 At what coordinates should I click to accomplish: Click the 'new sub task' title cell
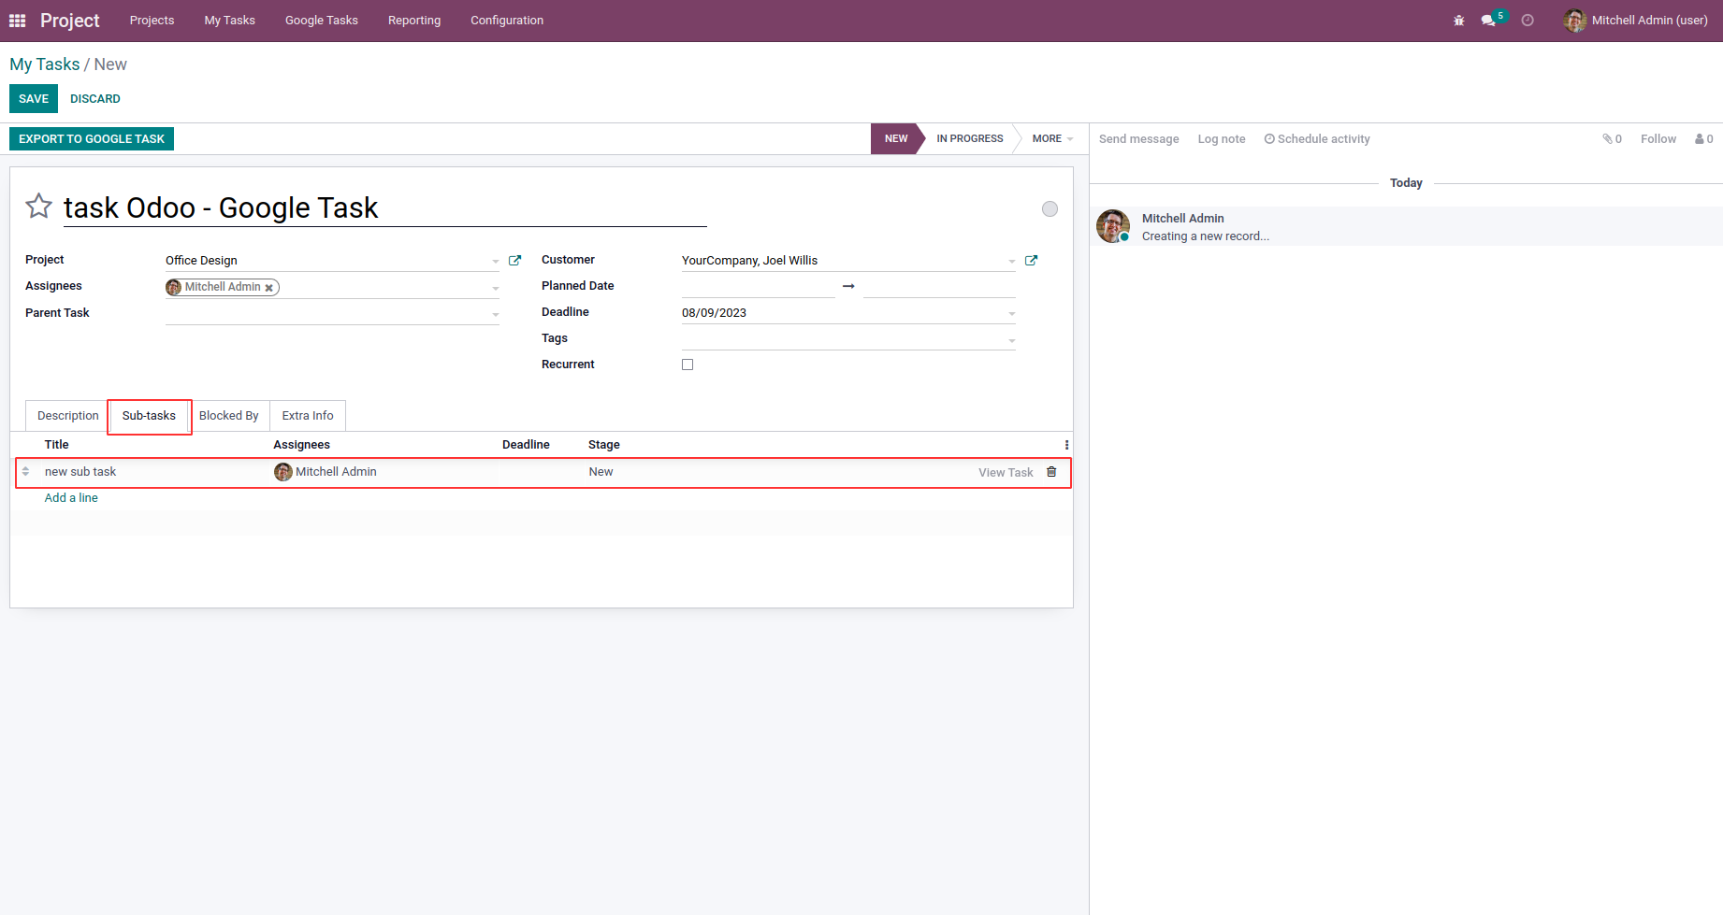[x=80, y=472]
